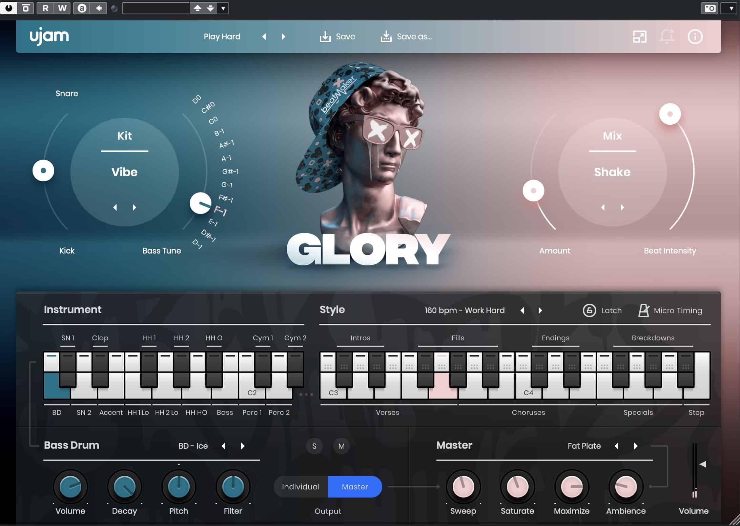The height and width of the screenshot is (526, 740).
Task: Toggle the Micro Timing metronome icon
Action: click(643, 310)
